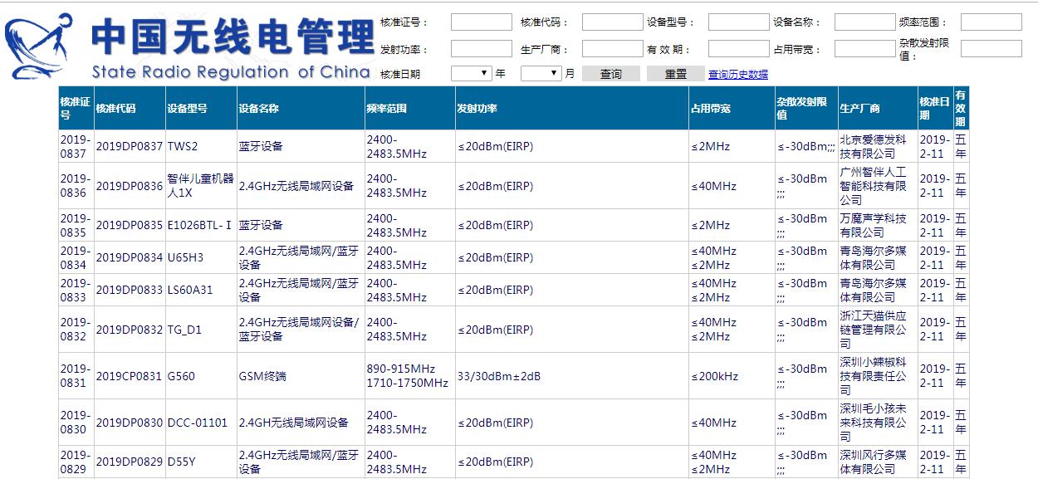Image resolution: width=1038 pixels, height=479 pixels.
Task: Click the 生产厂商 input field
Action: 612,47
